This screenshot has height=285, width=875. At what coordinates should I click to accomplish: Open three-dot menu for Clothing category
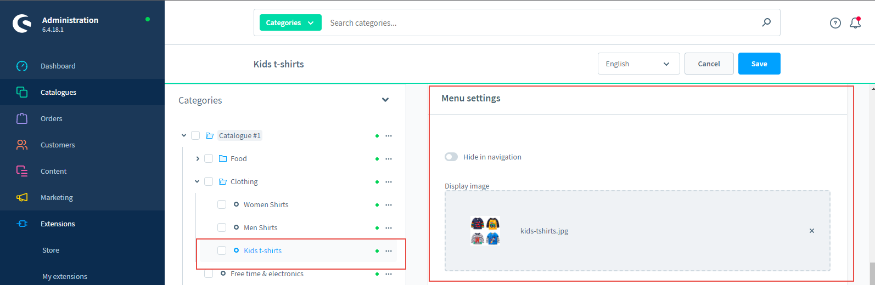(389, 182)
